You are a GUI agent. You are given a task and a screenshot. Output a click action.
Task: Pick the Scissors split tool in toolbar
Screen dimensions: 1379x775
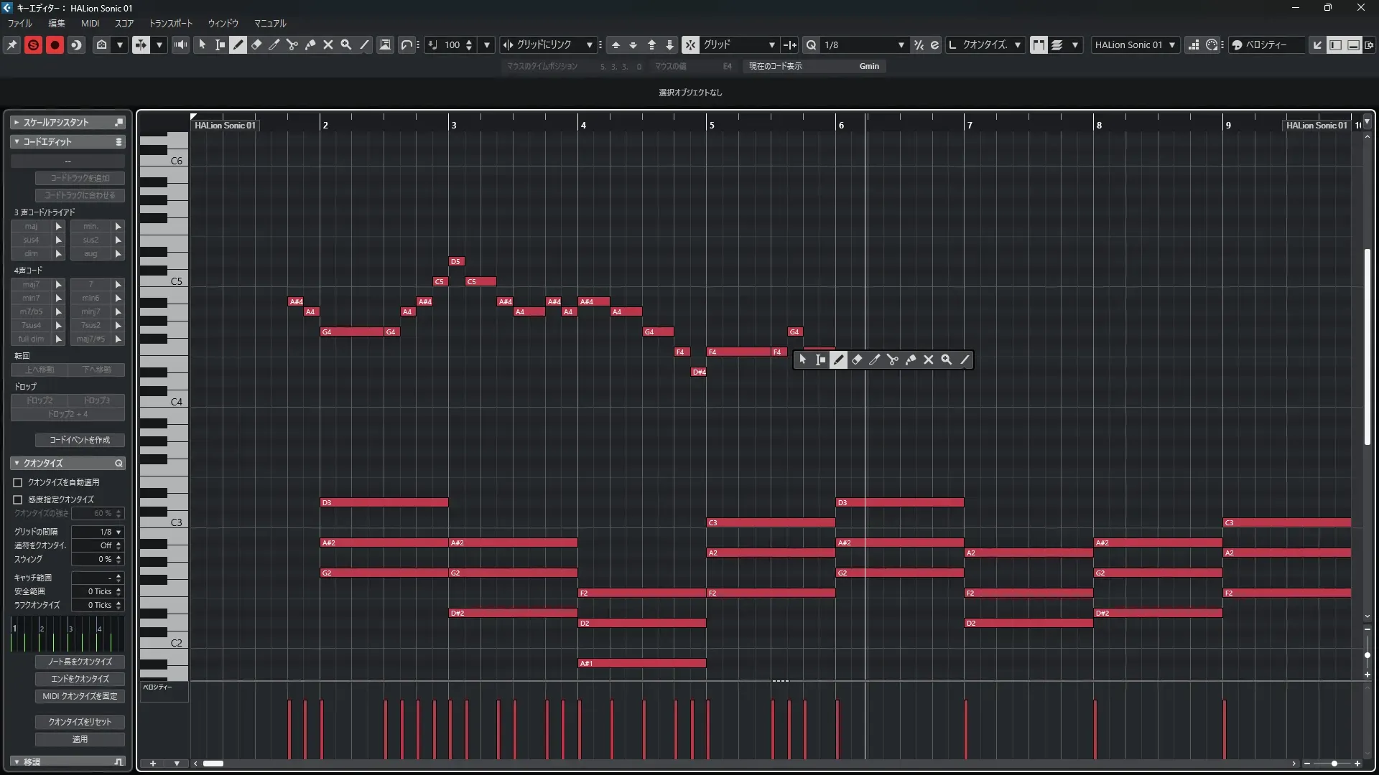pyautogui.click(x=292, y=44)
